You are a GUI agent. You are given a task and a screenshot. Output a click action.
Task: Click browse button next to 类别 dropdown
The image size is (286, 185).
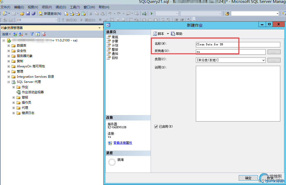point(274,60)
